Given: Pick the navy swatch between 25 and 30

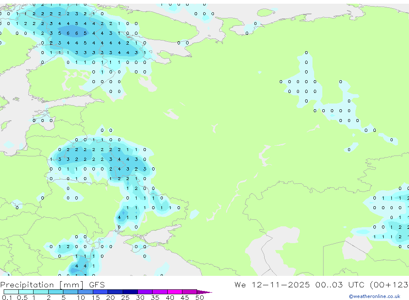Looking at the screenshot, I should pyautogui.click(x=130, y=292).
